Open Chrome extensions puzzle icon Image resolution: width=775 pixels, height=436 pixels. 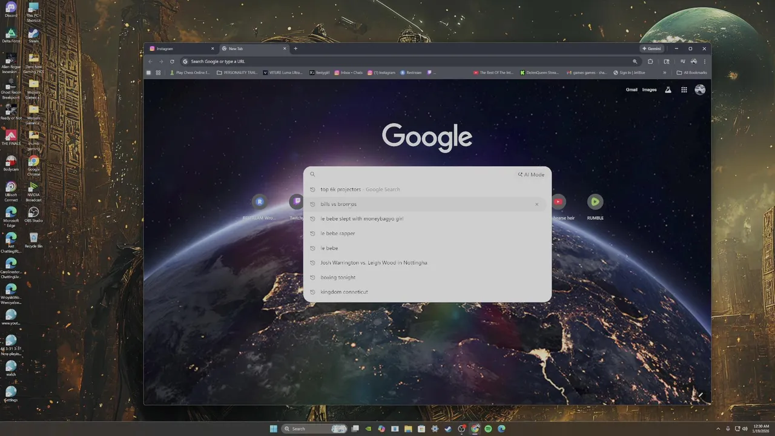tap(650, 61)
